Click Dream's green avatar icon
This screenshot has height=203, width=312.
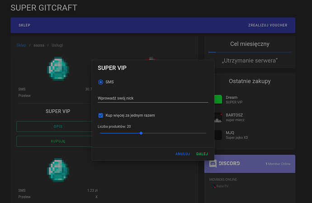point(218,100)
